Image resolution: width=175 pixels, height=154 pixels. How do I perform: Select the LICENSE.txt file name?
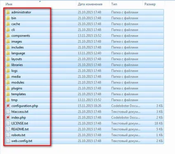(20, 123)
